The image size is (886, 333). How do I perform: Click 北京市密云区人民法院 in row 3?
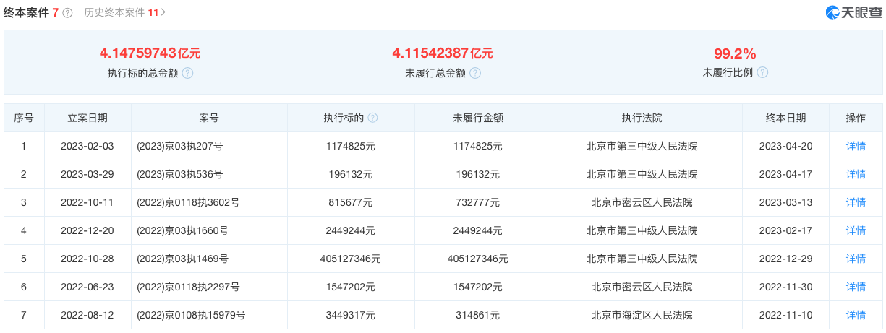pos(642,202)
